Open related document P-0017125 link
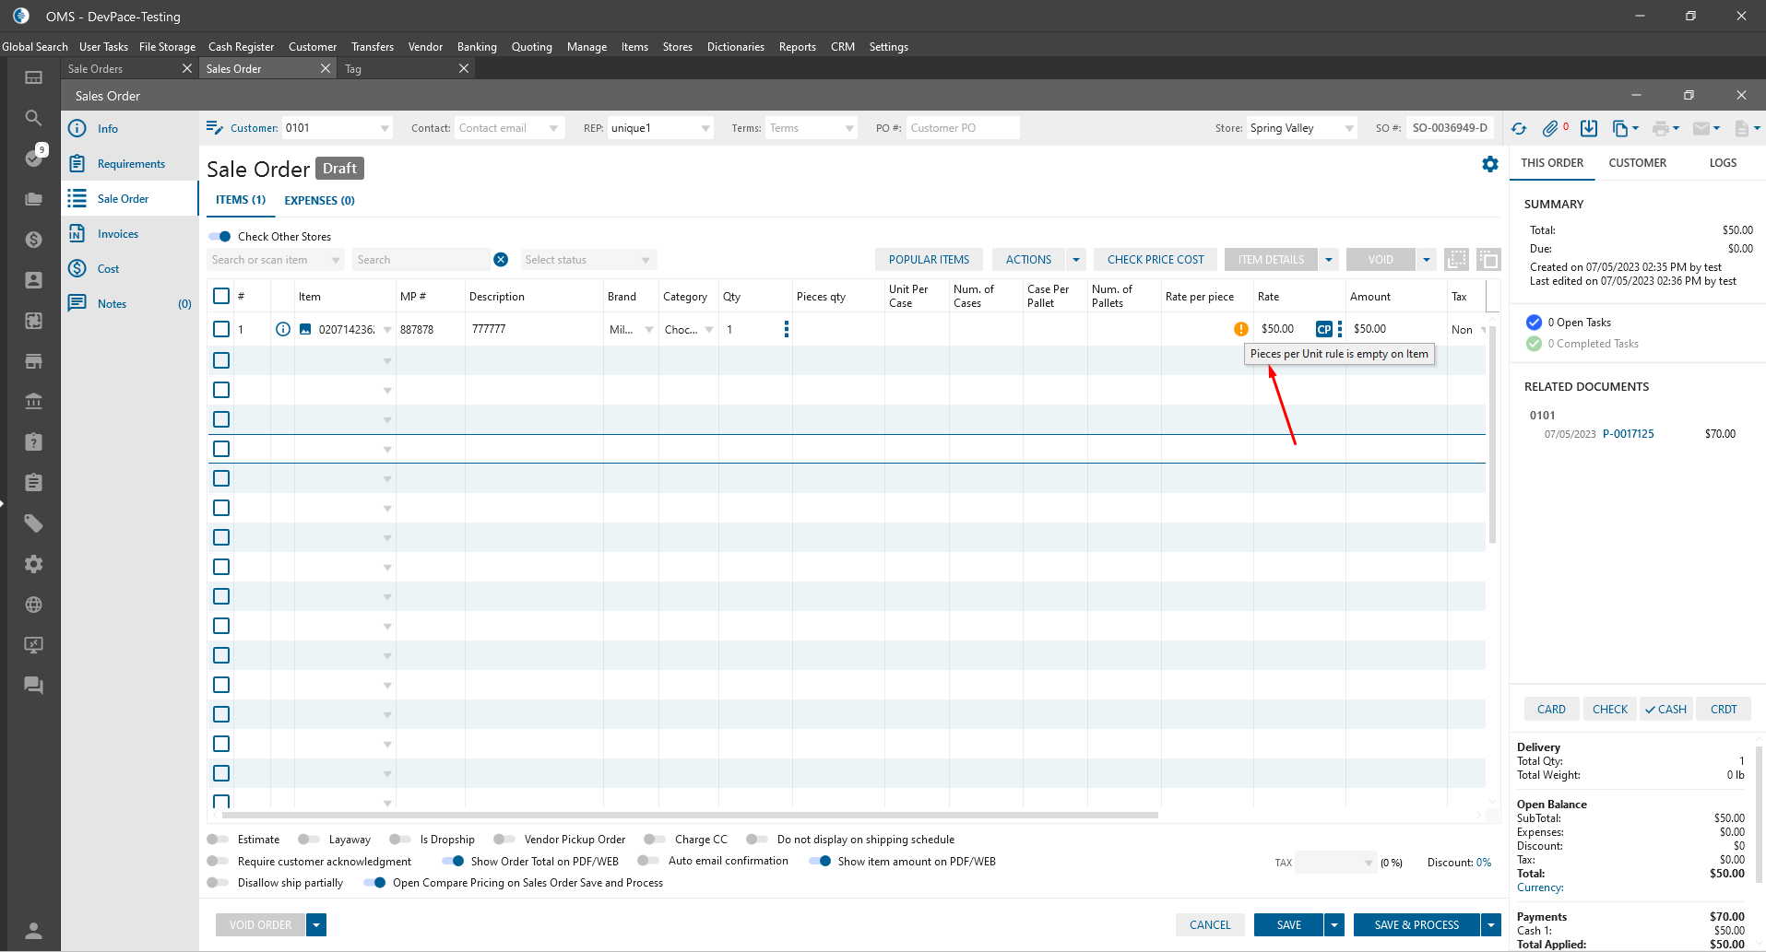Image resolution: width=1766 pixels, height=952 pixels. coord(1628,434)
